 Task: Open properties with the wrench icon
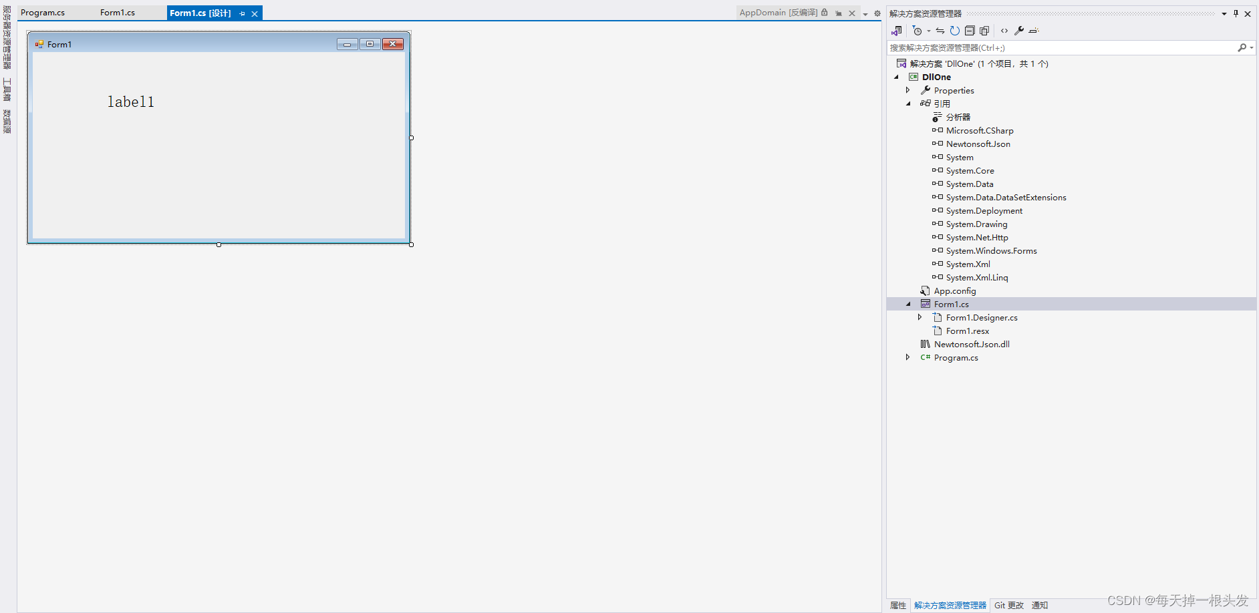click(x=1019, y=31)
